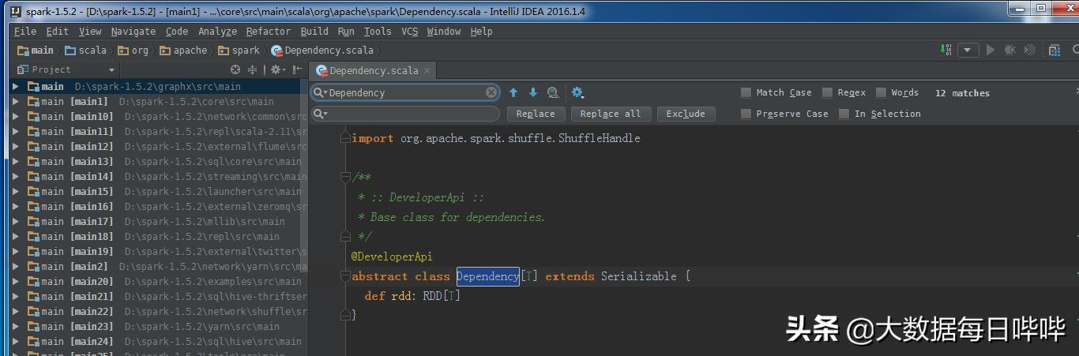Open replace history magnifier in replace field
The height and width of the screenshot is (356, 1079).
(320, 114)
